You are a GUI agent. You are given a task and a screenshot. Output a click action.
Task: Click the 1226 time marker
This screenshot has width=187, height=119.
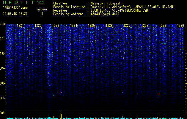tap(109, 26)
